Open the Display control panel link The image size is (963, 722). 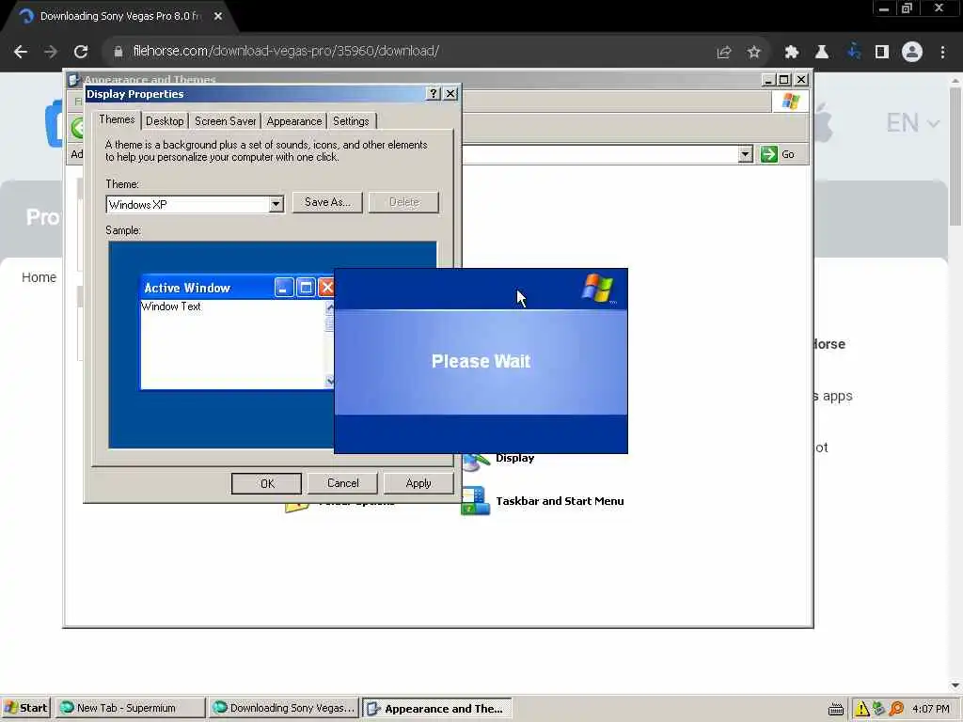pyautogui.click(x=514, y=459)
